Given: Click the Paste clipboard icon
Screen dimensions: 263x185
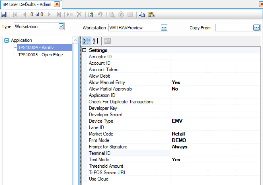Looking at the screenshot, I should click(x=151, y=14).
